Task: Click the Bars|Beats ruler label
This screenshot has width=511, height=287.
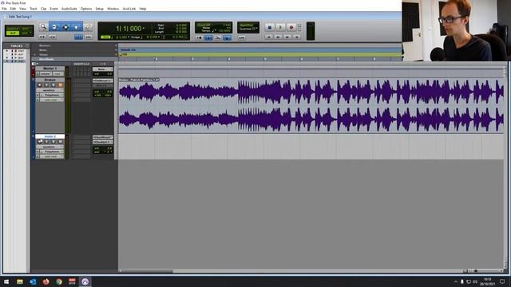Action: [x=46, y=59]
